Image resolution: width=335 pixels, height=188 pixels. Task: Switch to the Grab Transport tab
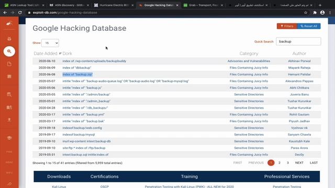point(203,5)
